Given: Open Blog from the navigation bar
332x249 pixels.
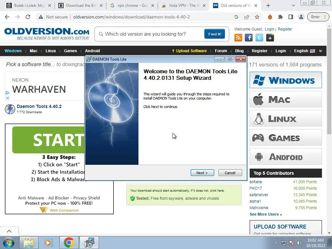Looking at the screenshot, I should click(239, 51).
